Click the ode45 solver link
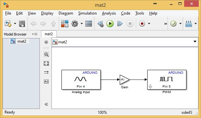 187,113
